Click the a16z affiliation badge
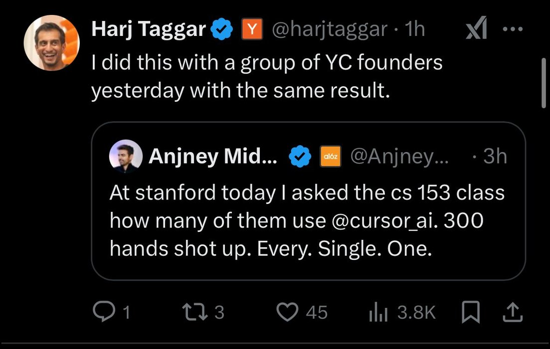This screenshot has height=349, width=550. point(330,157)
